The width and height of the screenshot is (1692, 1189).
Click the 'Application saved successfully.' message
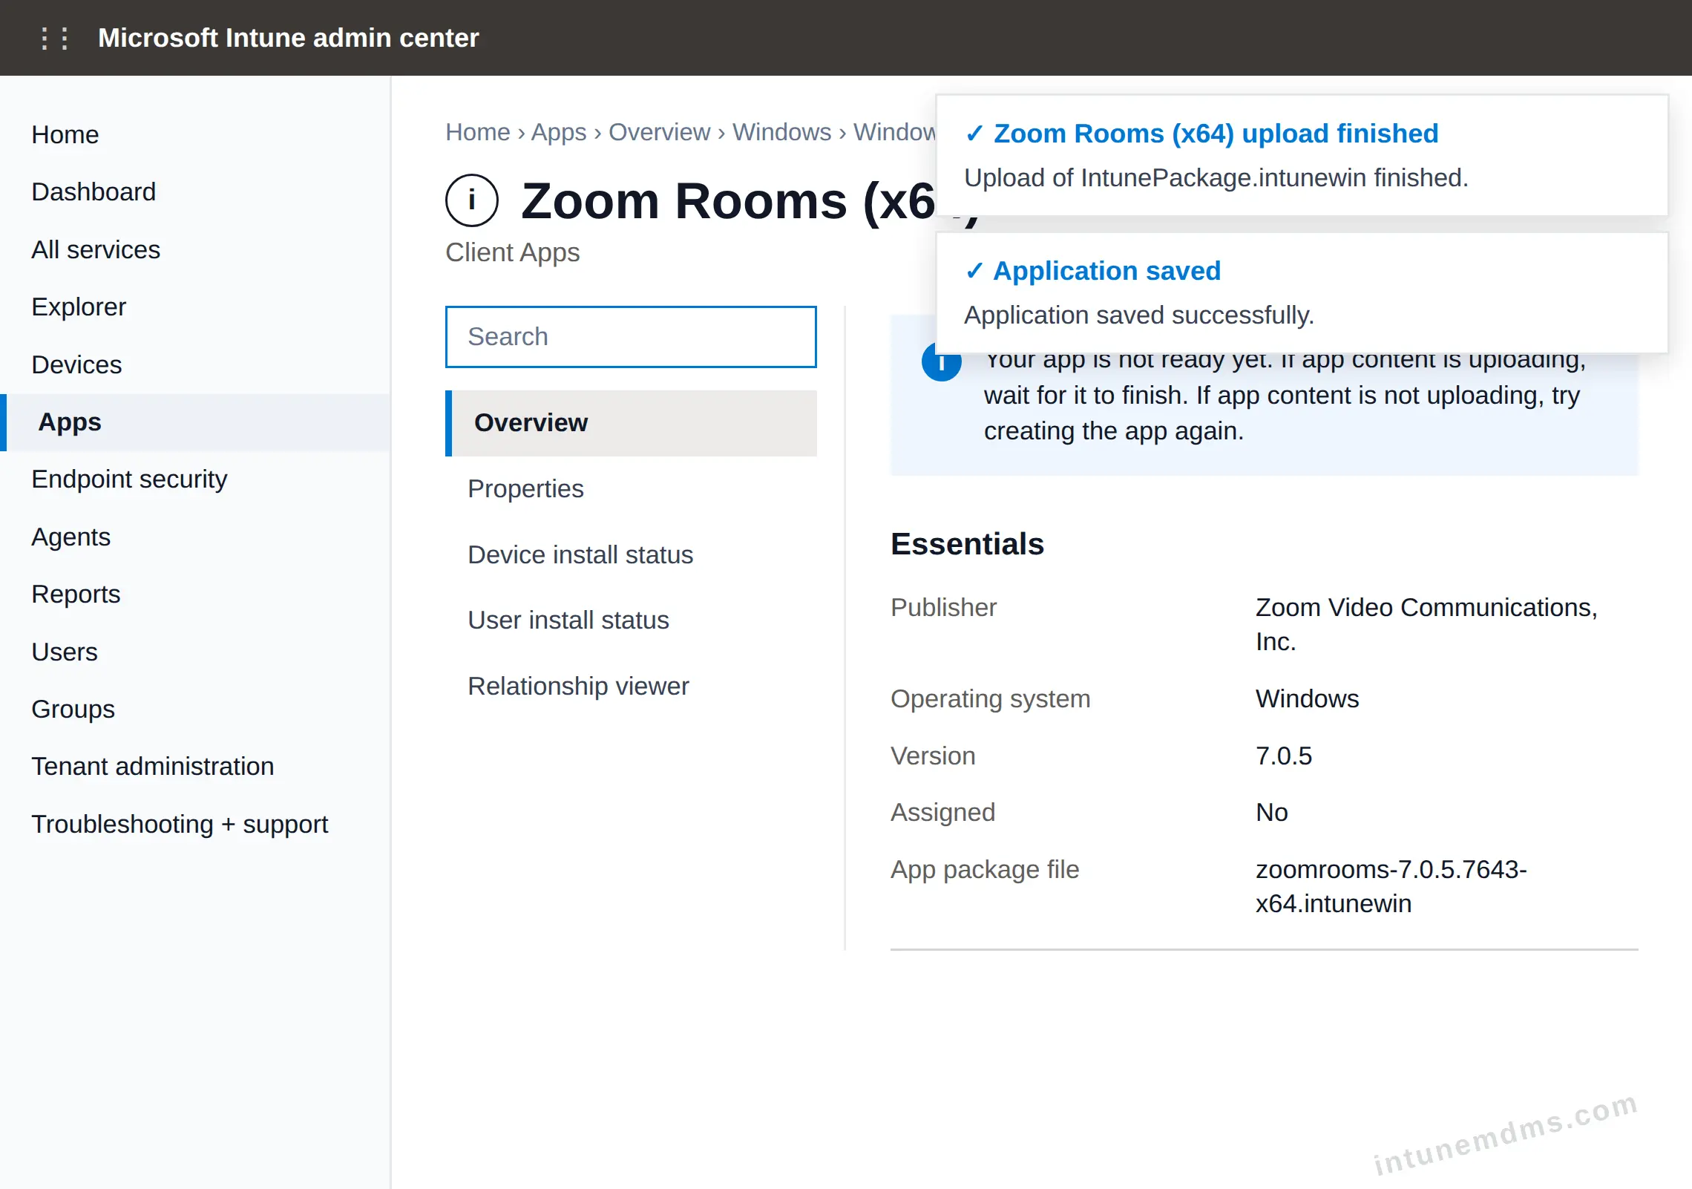1139,315
